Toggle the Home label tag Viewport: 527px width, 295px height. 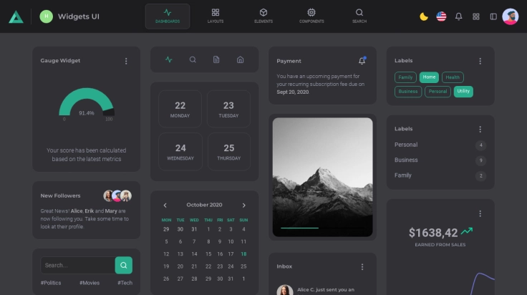coord(429,77)
